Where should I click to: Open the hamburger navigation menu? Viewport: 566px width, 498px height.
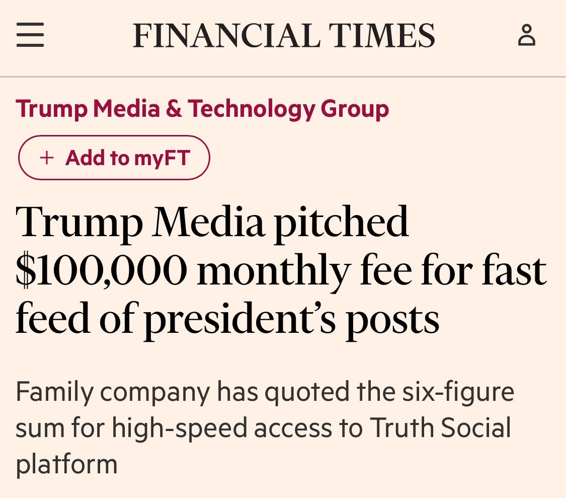pos(30,35)
